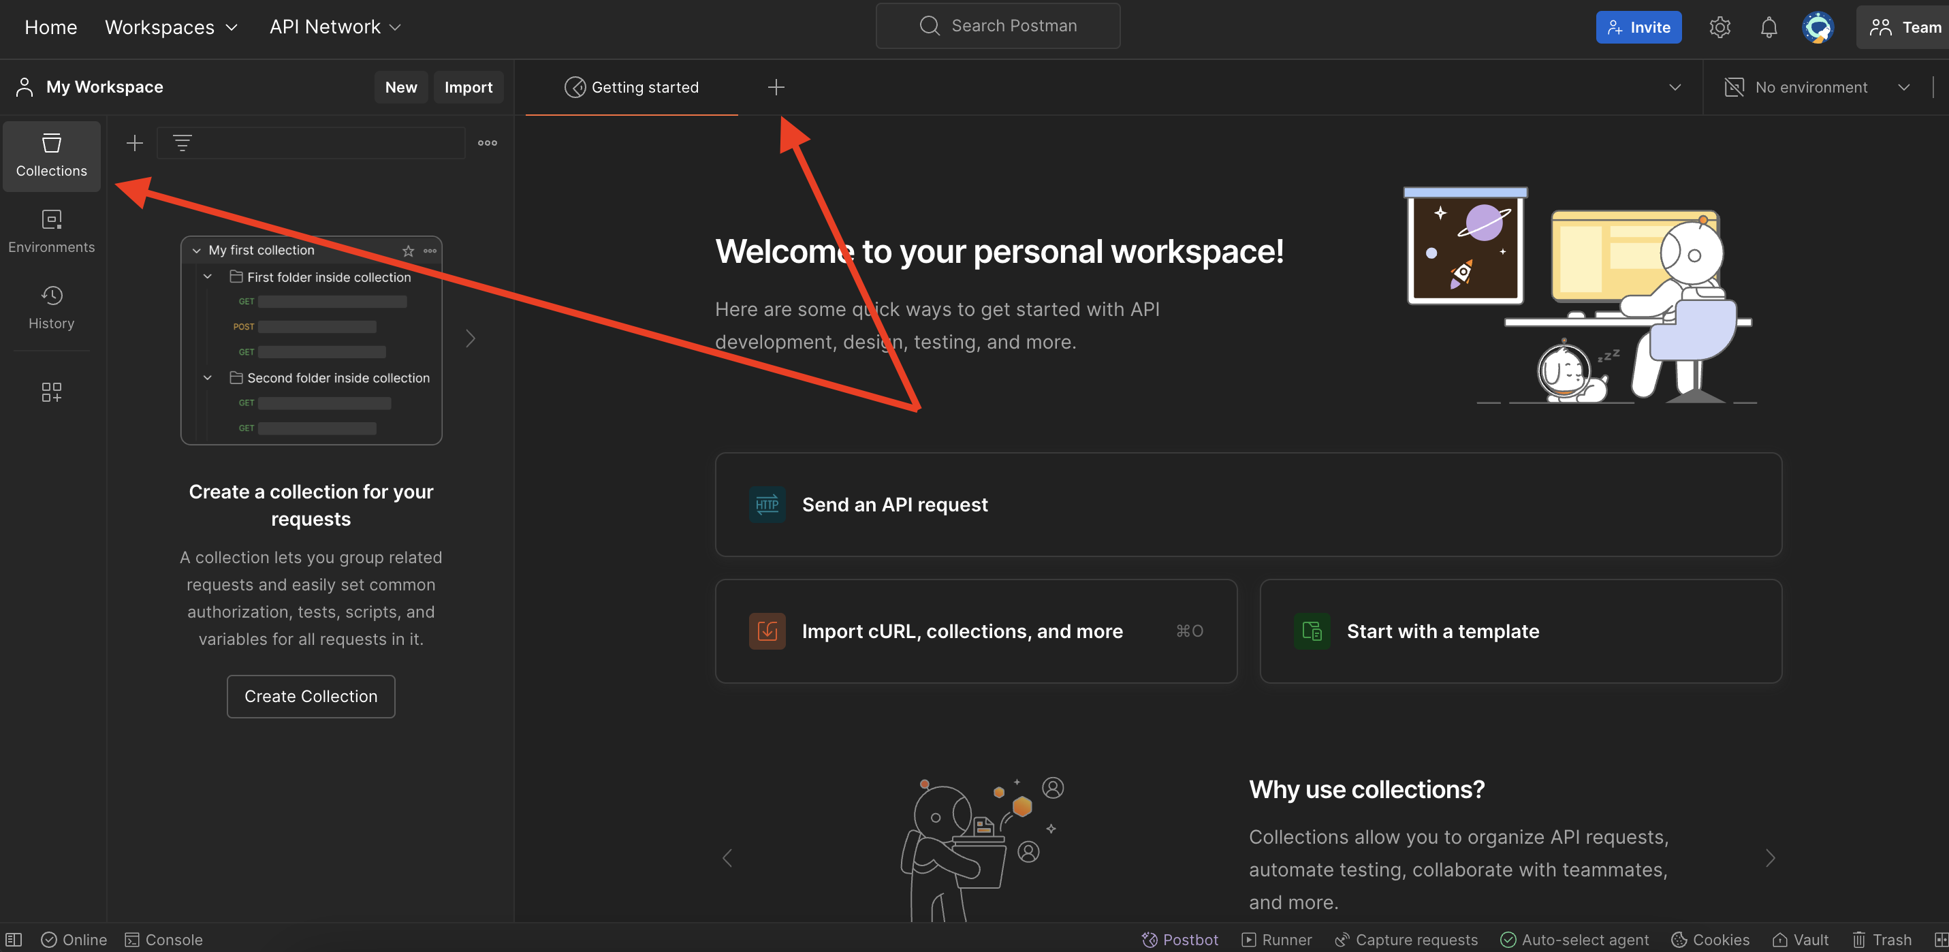Focus the Search Postman field
Viewport: 1949px width, 952px height.
(x=998, y=26)
